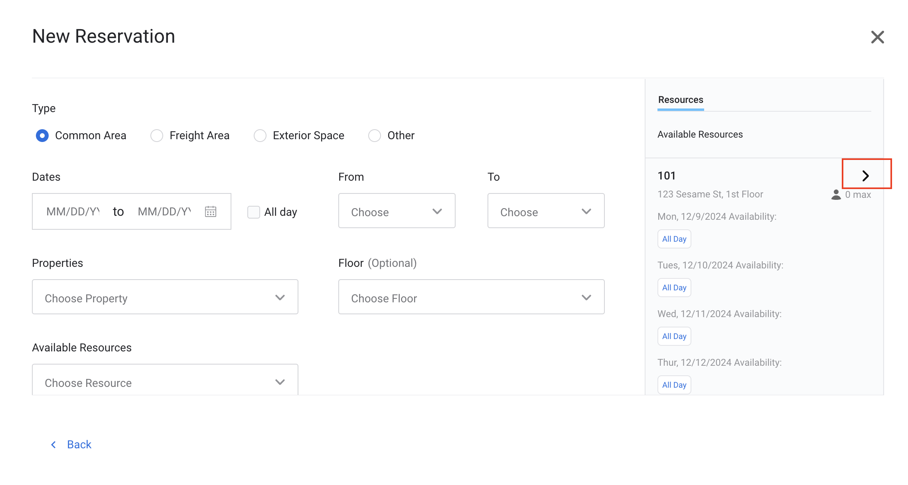Image resolution: width=908 pixels, height=485 pixels.
Task: Open the From time dropdown
Action: 397,211
